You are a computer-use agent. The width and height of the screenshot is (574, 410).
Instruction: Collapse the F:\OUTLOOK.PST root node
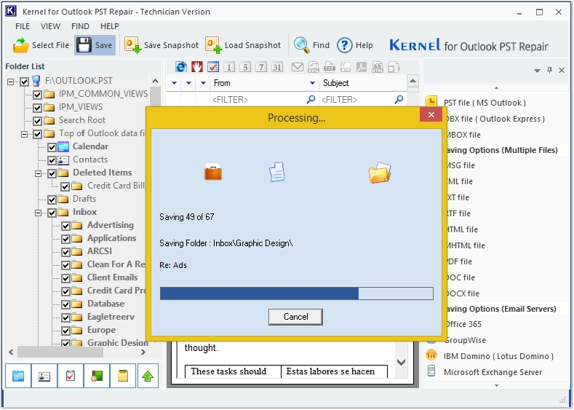coord(10,82)
